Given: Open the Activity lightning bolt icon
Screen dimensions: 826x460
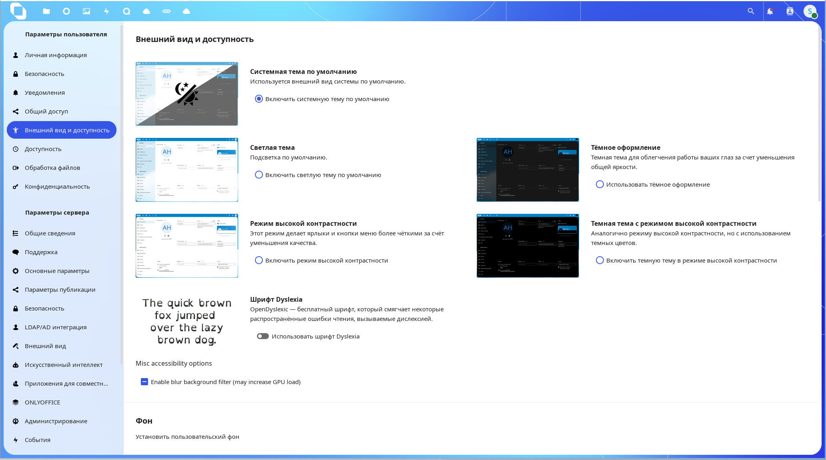Looking at the screenshot, I should (x=106, y=11).
